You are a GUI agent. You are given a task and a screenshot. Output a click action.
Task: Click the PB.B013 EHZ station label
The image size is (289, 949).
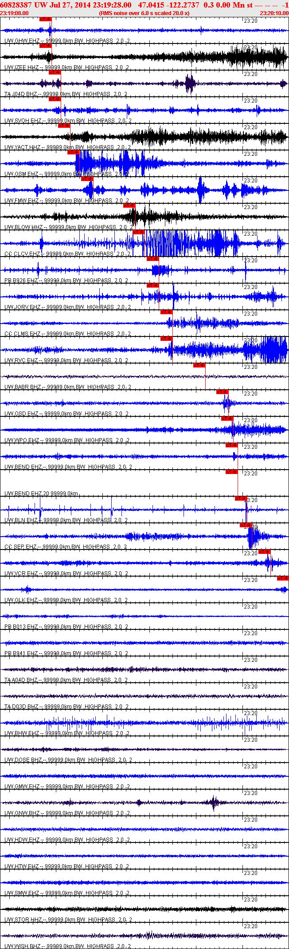click(66, 627)
